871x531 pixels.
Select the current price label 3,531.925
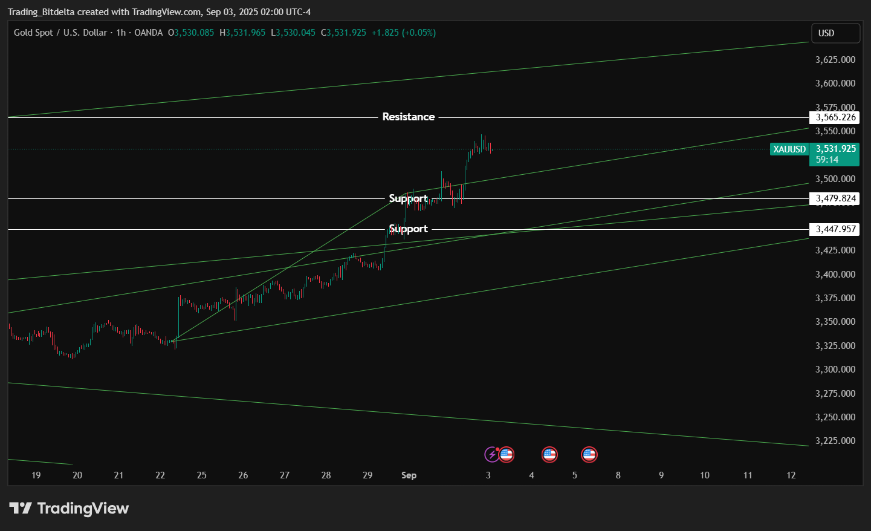point(835,149)
